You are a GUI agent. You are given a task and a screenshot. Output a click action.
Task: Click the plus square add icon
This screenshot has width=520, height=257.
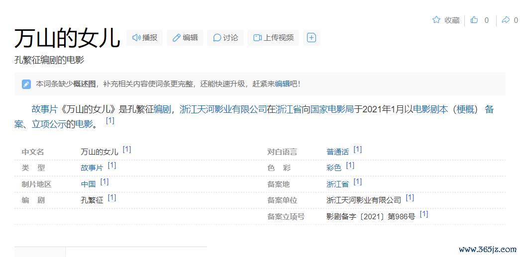[x=312, y=38]
